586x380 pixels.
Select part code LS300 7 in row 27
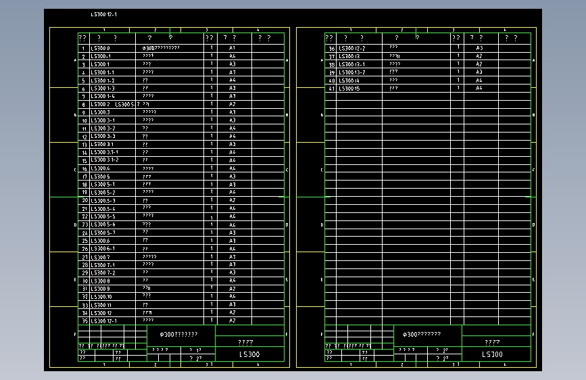tap(101, 258)
